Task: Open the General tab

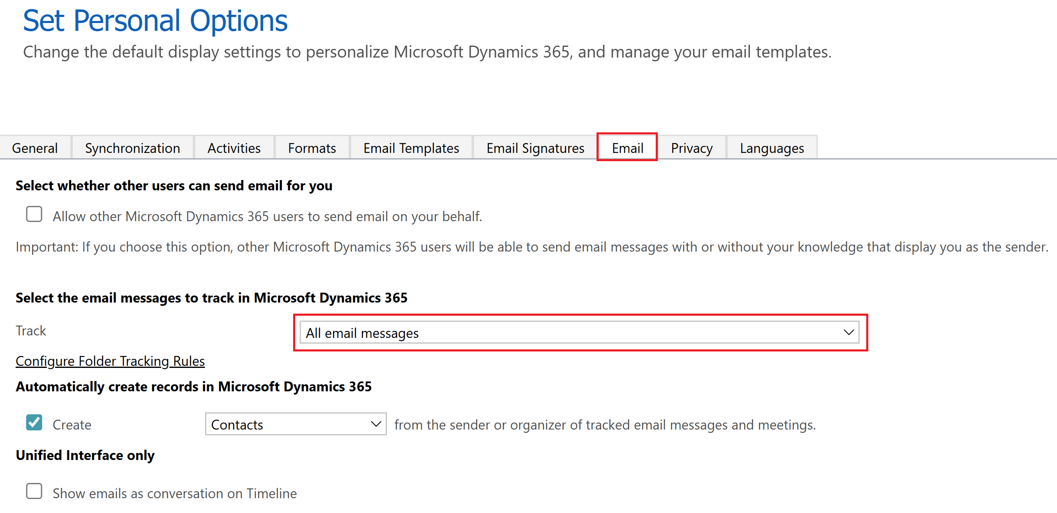Action: (35, 148)
